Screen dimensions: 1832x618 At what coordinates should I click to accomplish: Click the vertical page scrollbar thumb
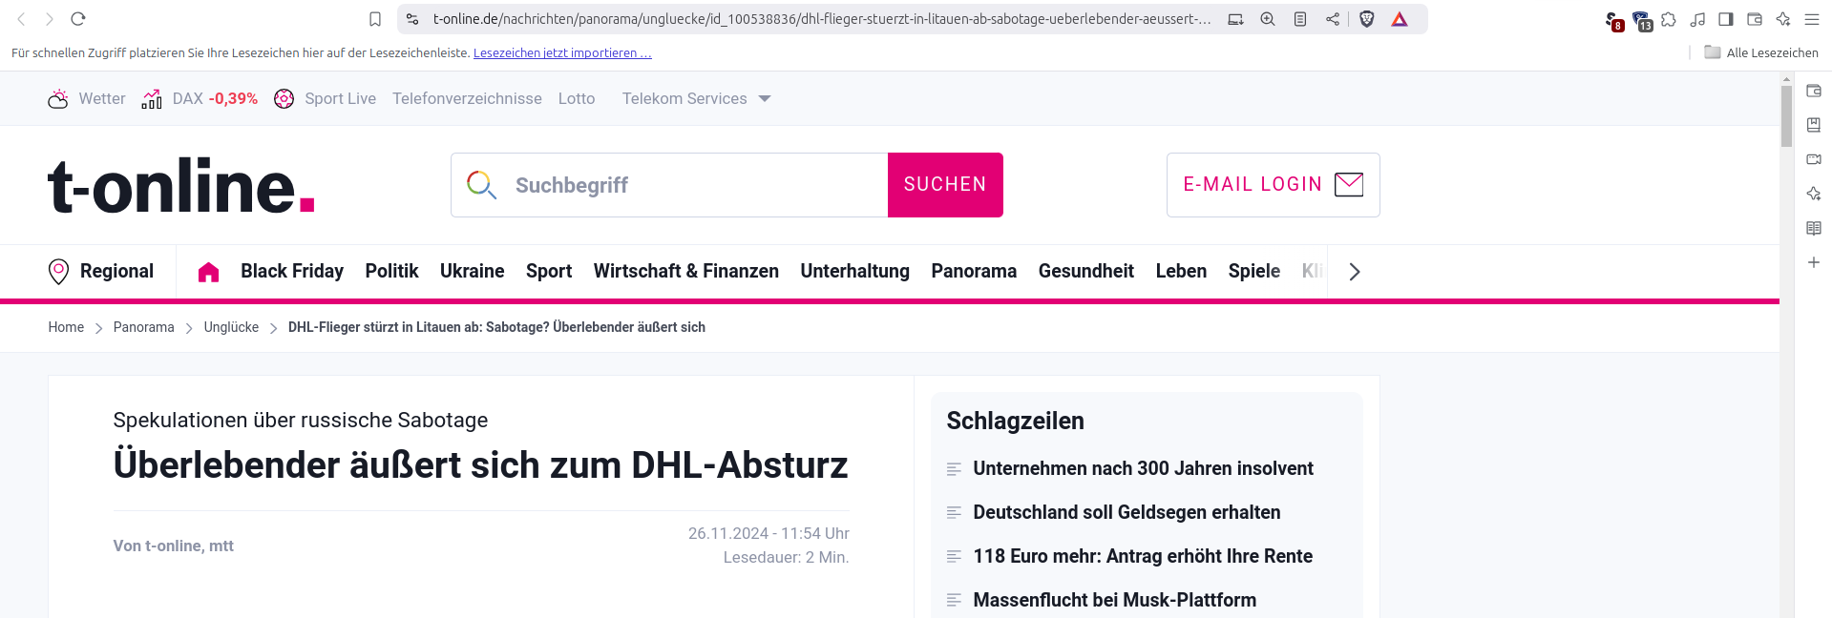[1786, 116]
